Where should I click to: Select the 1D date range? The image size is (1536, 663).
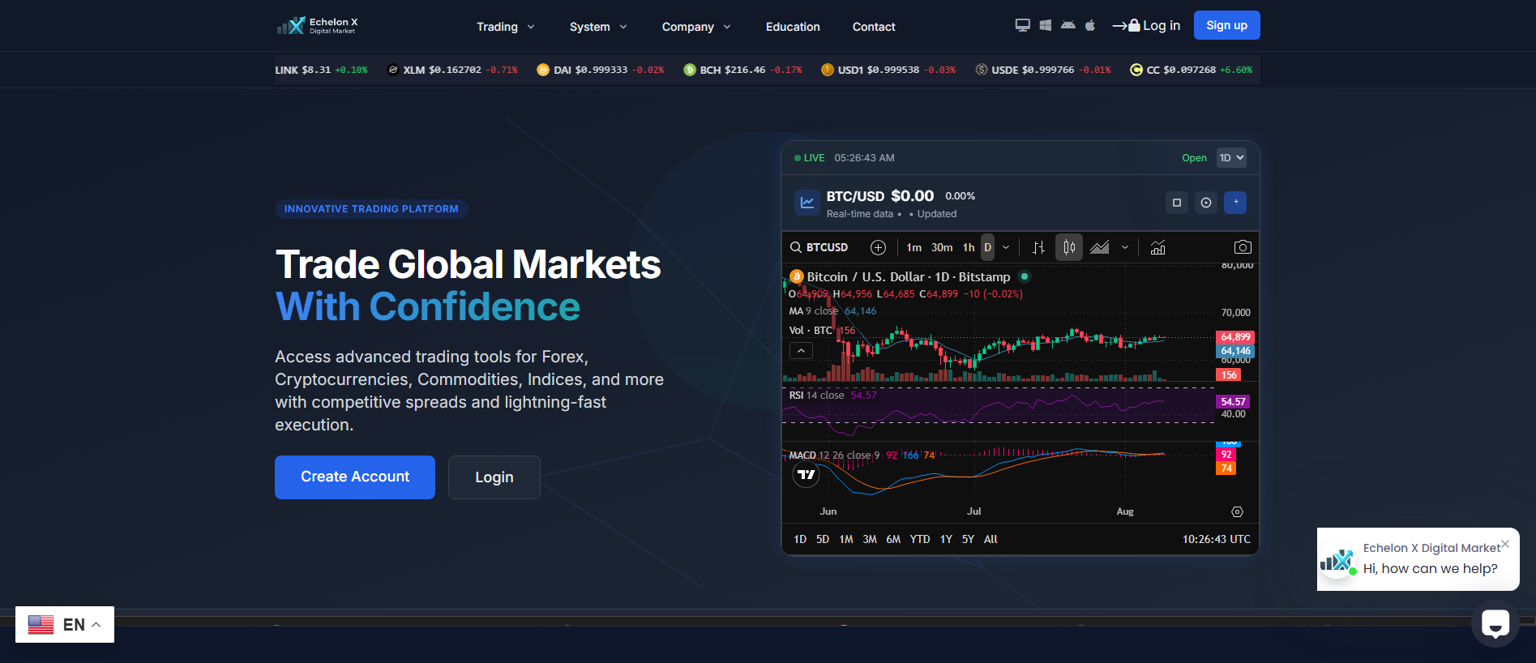click(x=800, y=539)
